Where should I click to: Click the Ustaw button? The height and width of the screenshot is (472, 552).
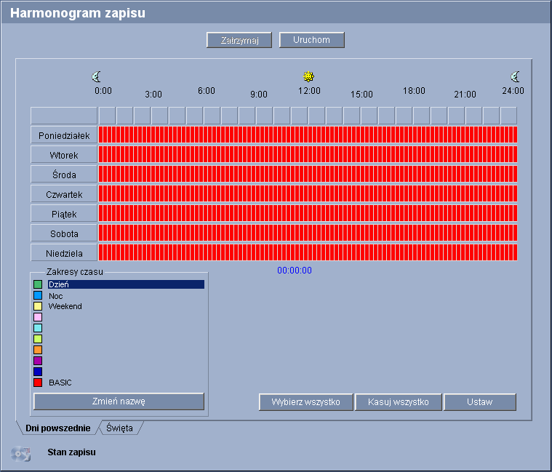[480, 402]
